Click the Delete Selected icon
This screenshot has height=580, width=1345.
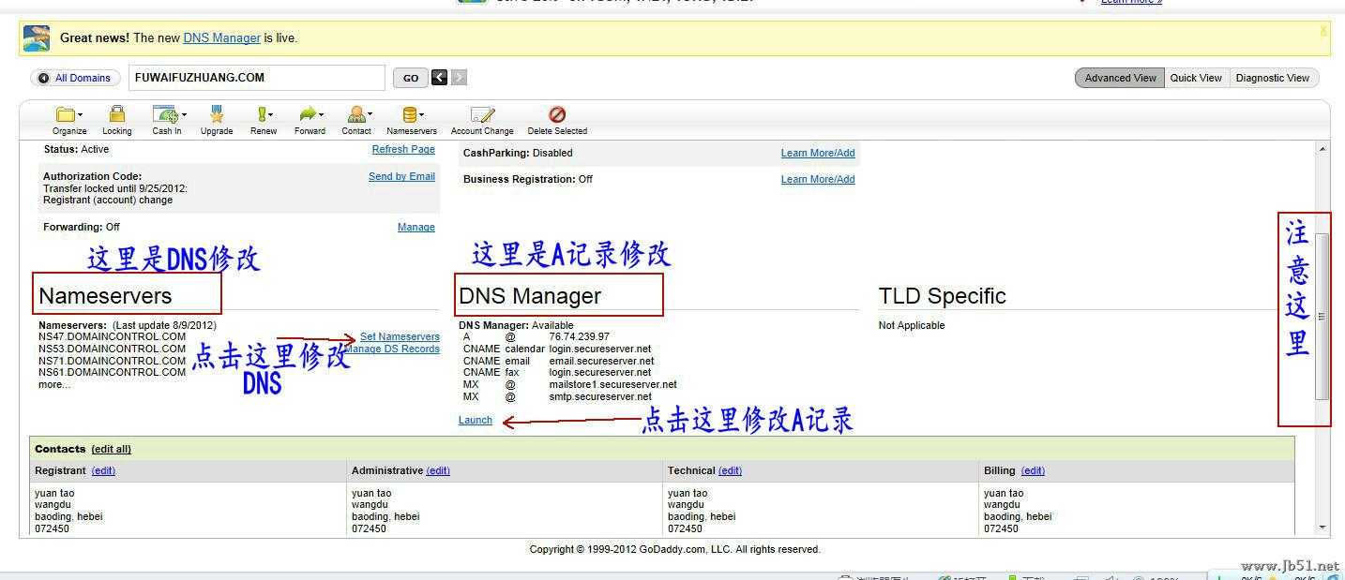tap(557, 114)
